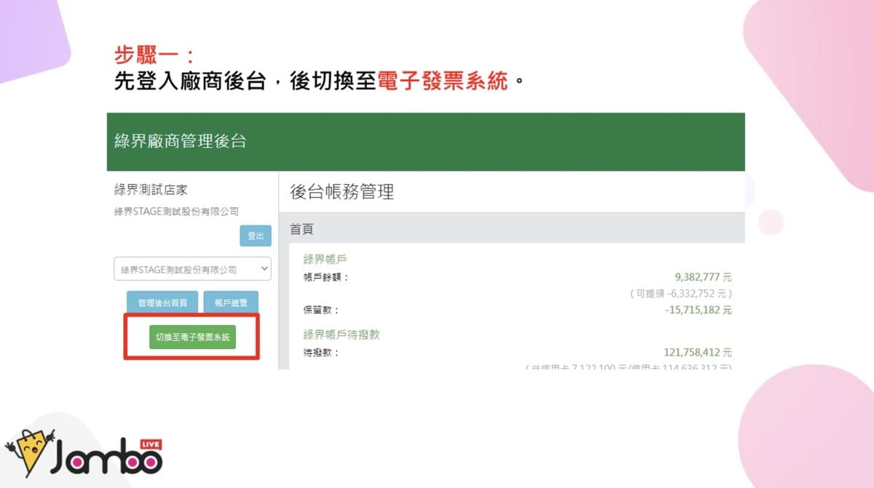Click the 綠界廠商管理後台 header title
The height and width of the screenshot is (488, 874).
[181, 141]
